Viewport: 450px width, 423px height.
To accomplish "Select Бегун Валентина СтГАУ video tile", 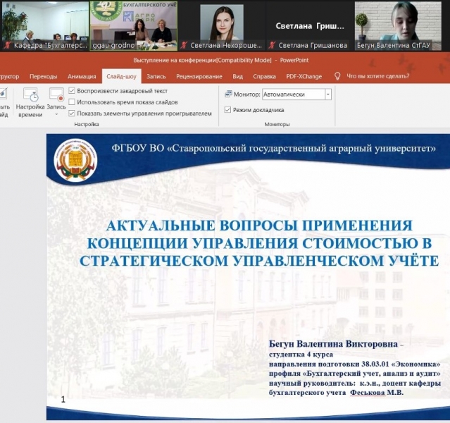I will [398, 26].
